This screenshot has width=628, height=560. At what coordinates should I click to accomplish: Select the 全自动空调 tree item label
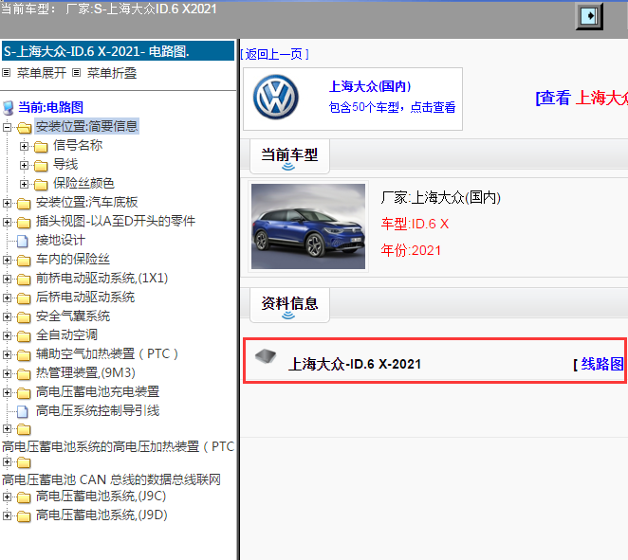(66, 335)
